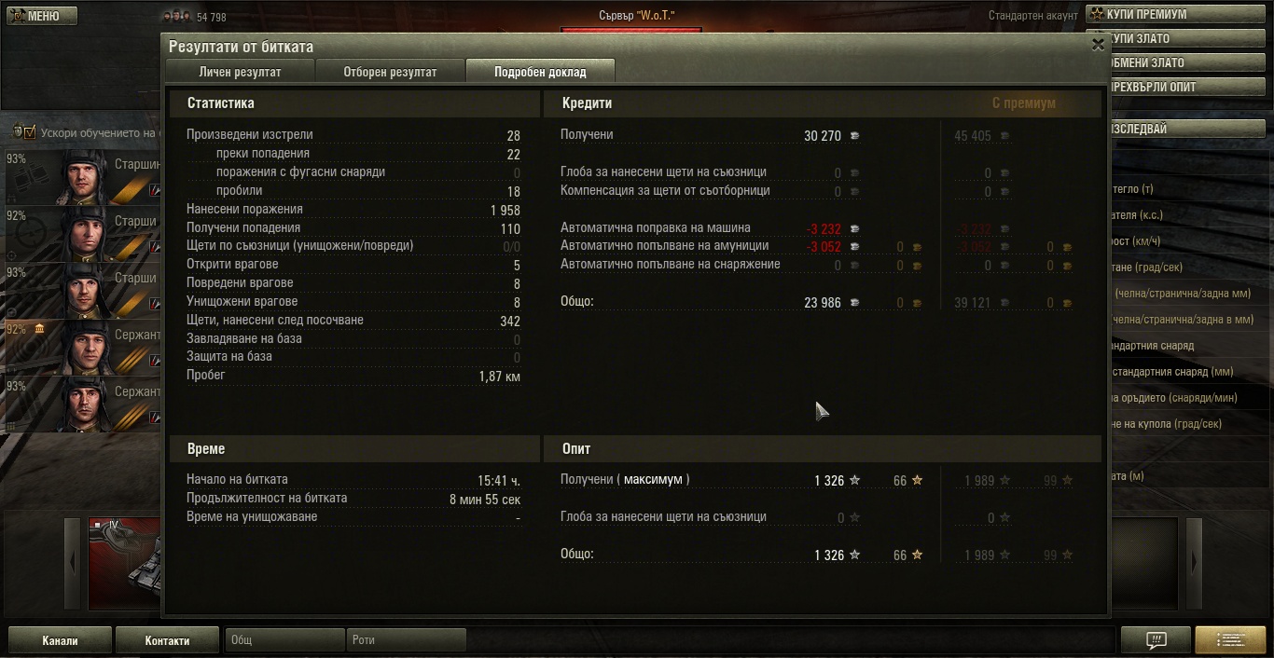
Task: Click the КУПИ ПРЕМИУМ button
Action: (x=1177, y=15)
